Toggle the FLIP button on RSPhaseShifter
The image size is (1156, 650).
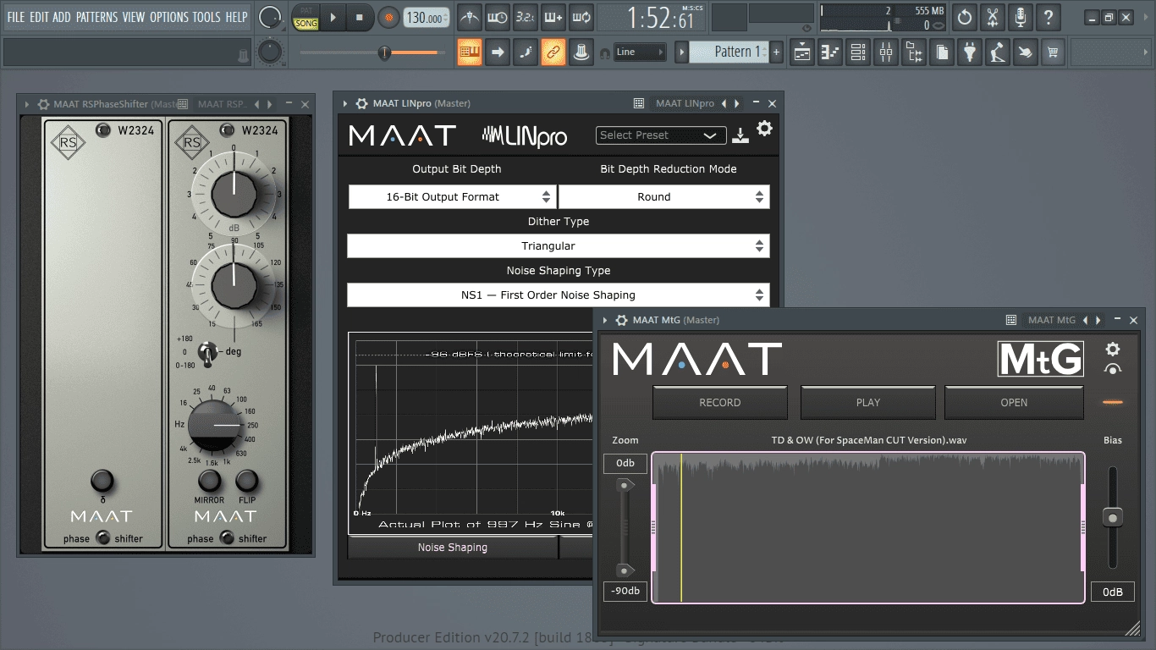coord(247,482)
